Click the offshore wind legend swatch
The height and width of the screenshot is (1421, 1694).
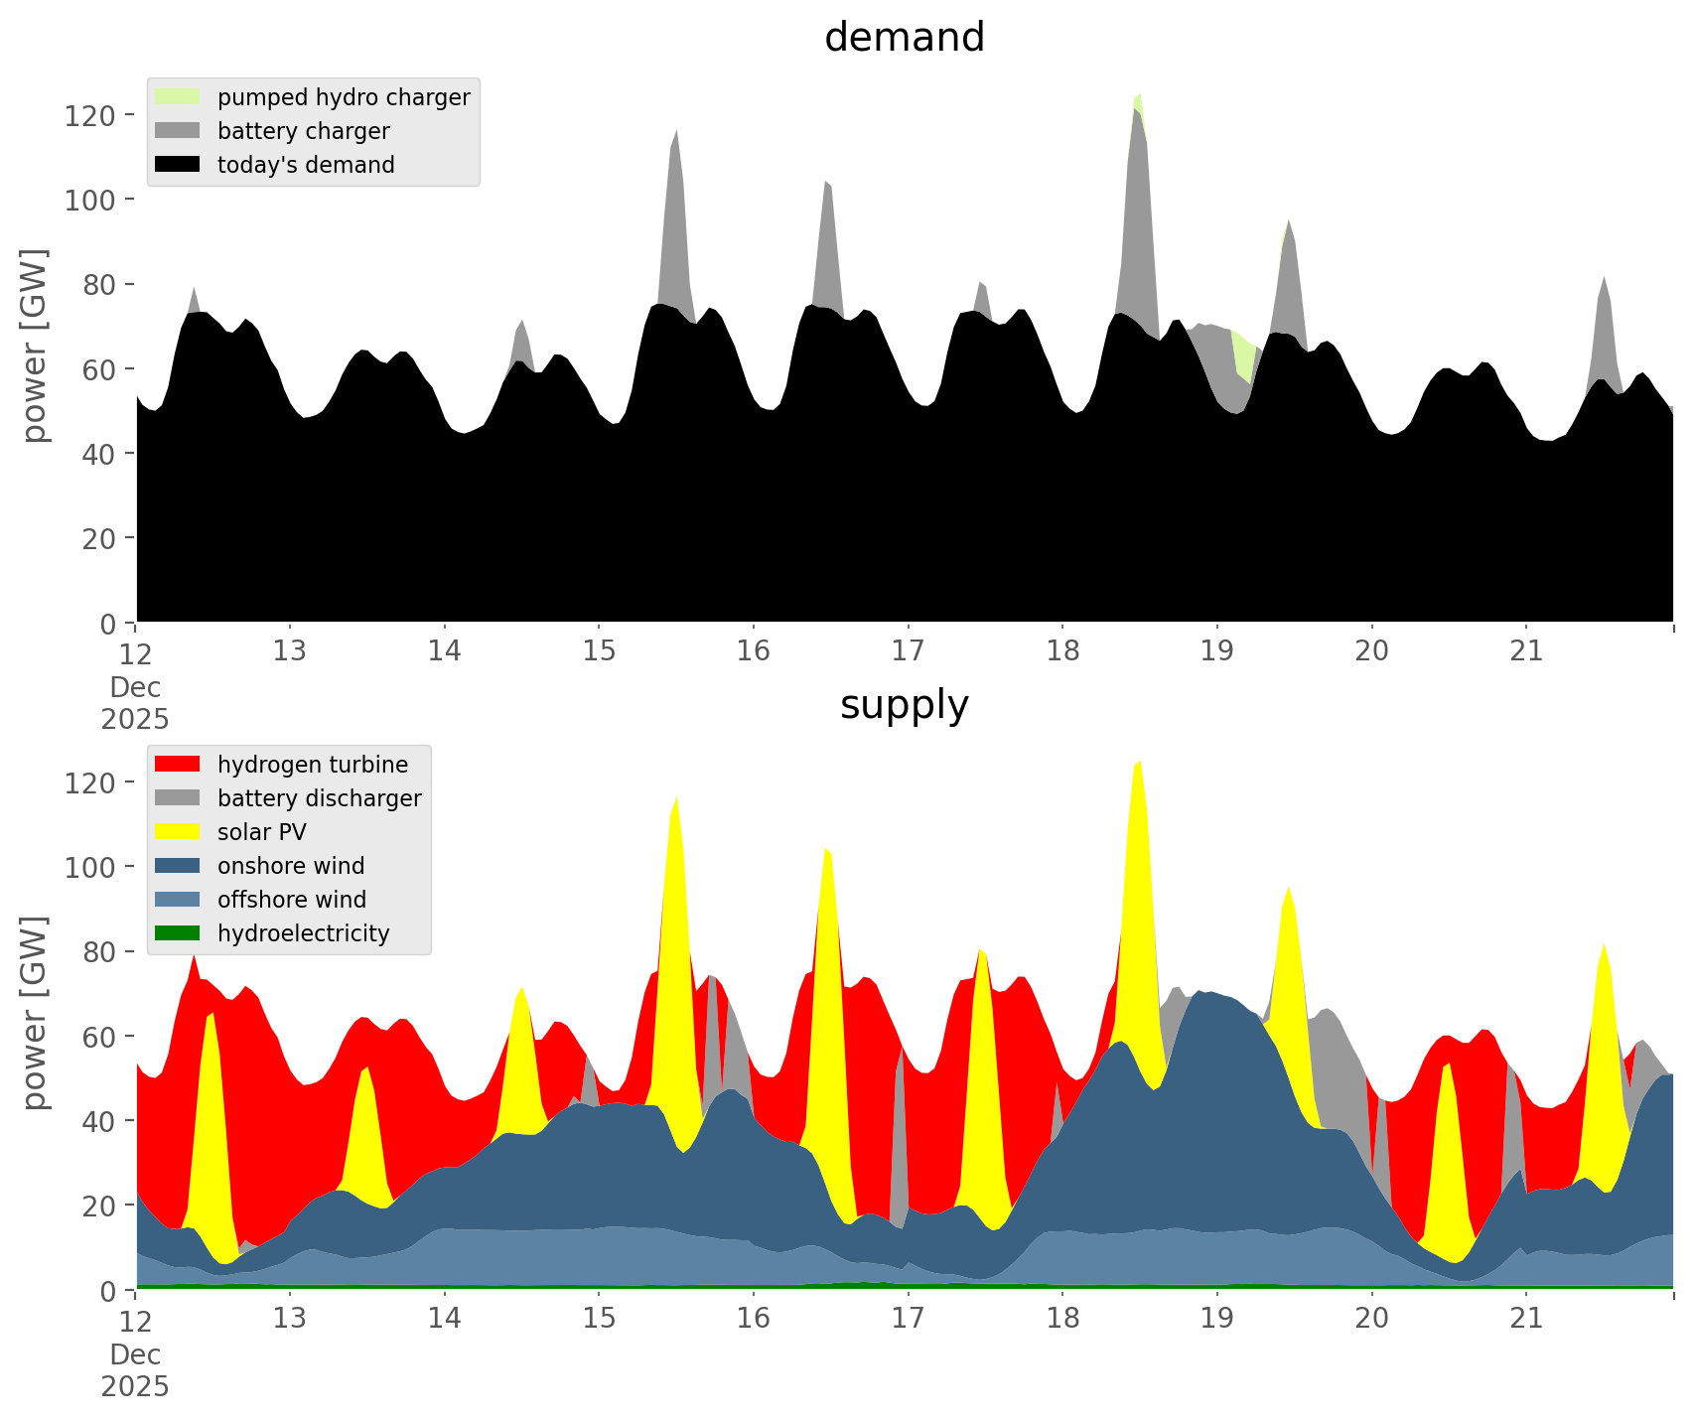coord(178,900)
